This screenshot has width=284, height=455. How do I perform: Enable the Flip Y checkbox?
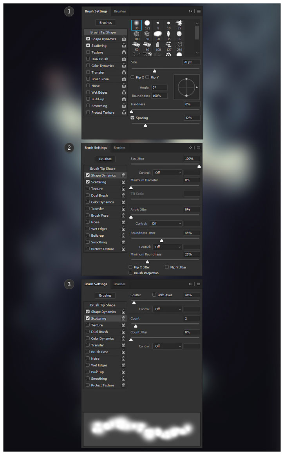pos(147,77)
